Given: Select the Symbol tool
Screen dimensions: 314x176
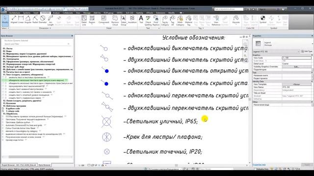Looking at the screenshot, I should click(x=263, y=20).
